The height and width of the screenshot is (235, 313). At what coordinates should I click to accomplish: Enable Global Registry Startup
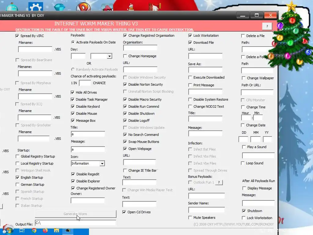[17, 156]
